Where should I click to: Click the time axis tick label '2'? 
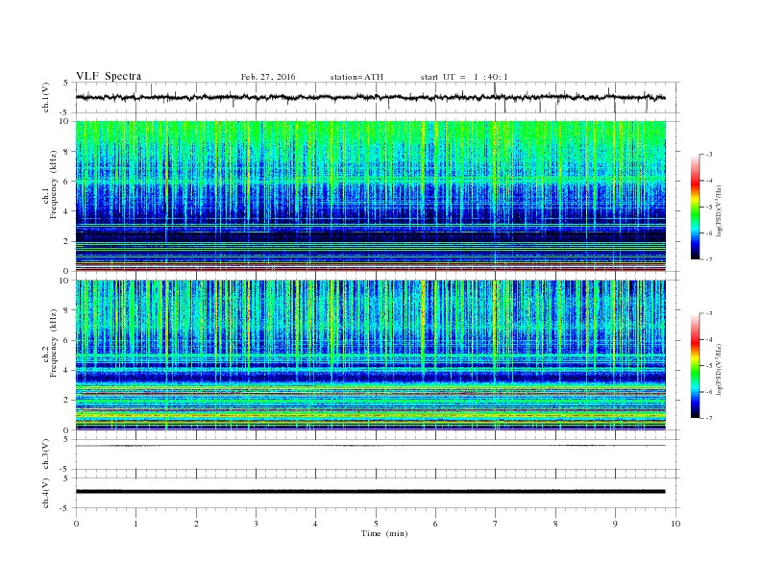[196, 524]
